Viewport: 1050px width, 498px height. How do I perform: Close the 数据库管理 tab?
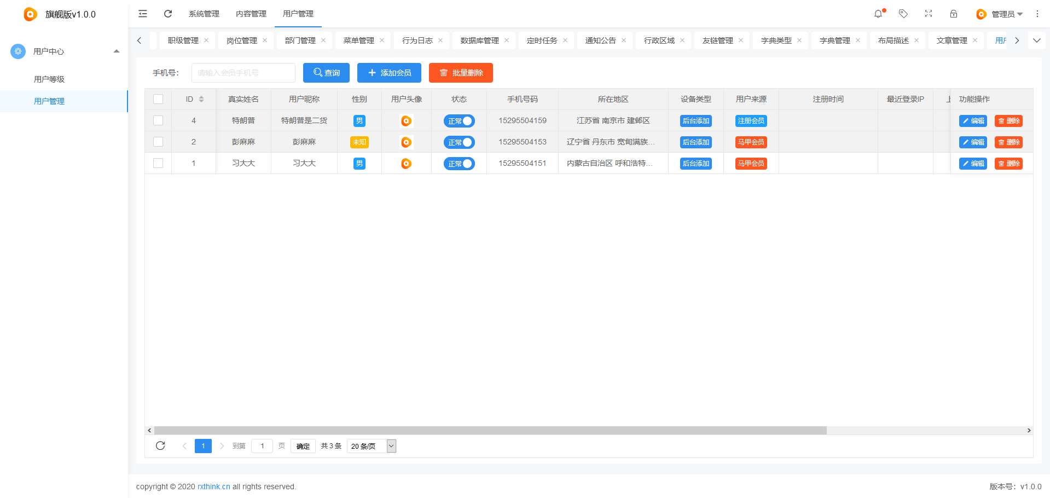coord(507,40)
